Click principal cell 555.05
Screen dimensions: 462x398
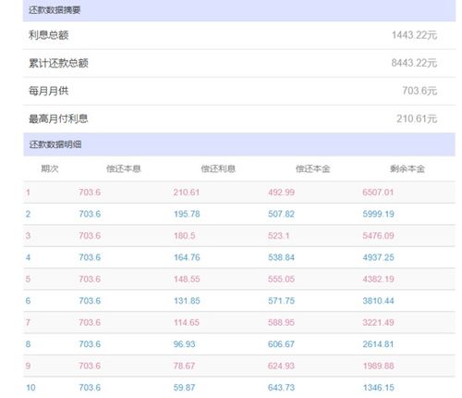click(281, 280)
